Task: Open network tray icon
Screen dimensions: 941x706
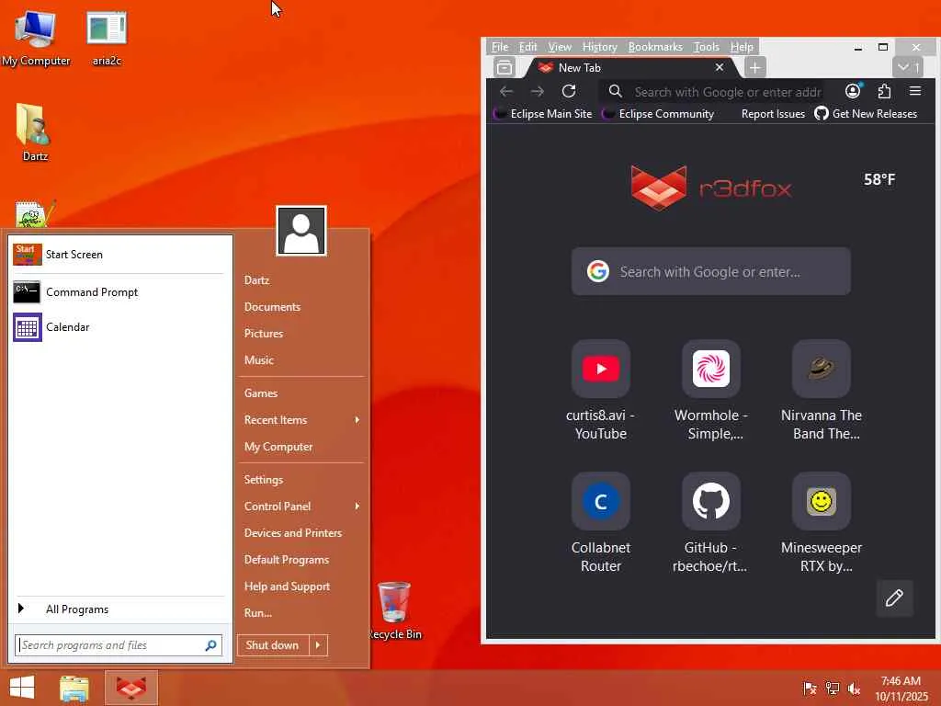Action: tap(833, 689)
